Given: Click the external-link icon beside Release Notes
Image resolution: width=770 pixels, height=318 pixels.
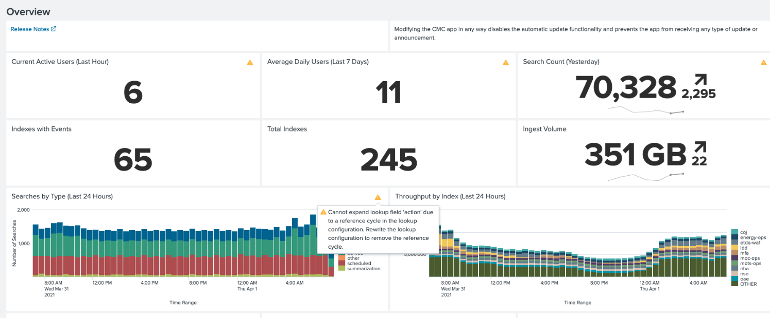Looking at the screenshot, I should [x=54, y=29].
